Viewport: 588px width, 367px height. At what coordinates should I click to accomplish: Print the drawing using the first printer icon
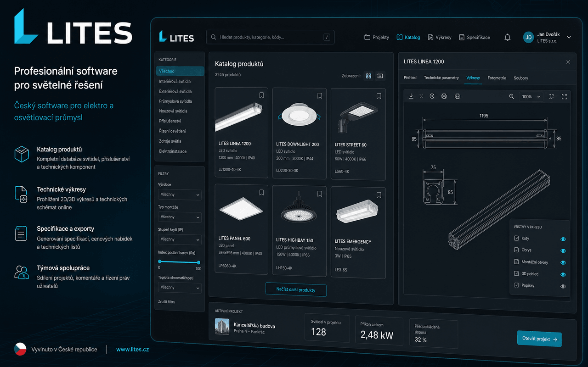444,96
